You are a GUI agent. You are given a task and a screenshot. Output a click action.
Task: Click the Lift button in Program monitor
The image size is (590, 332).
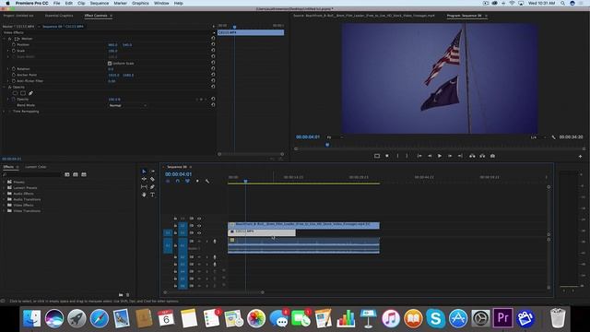[x=472, y=156]
